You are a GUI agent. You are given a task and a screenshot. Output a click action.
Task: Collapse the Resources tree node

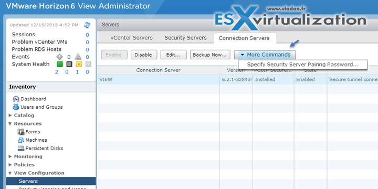[x=10, y=124]
